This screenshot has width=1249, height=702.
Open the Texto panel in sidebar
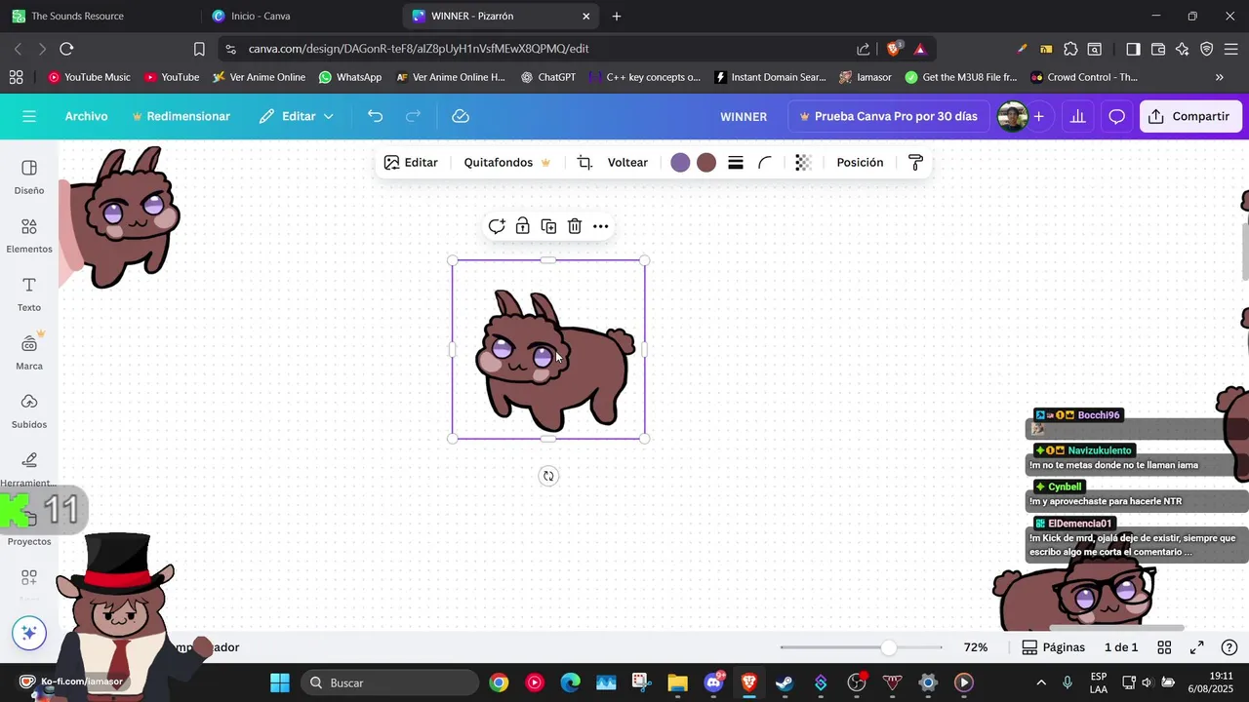coord(29,294)
